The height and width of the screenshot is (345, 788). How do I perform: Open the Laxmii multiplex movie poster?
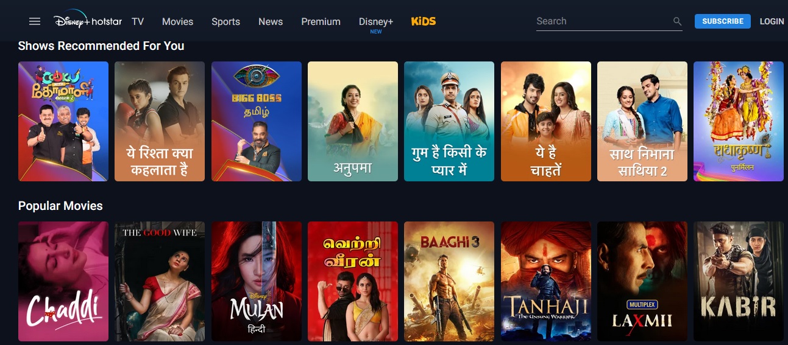[x=642, y=281]
